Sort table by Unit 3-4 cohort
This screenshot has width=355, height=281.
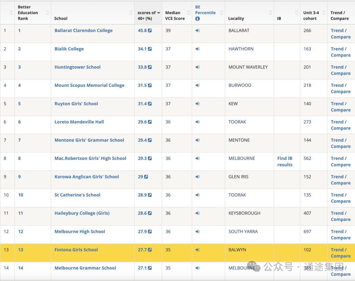pos(324,13)
